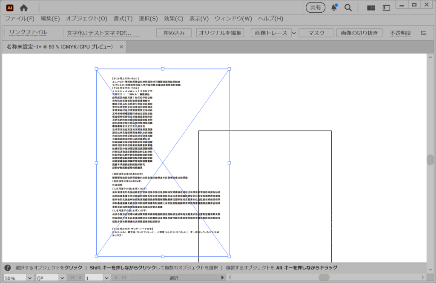This screenshot has height=283, width=436.
Task: Open the workspace switcher icon
Action: coord(371,8)
